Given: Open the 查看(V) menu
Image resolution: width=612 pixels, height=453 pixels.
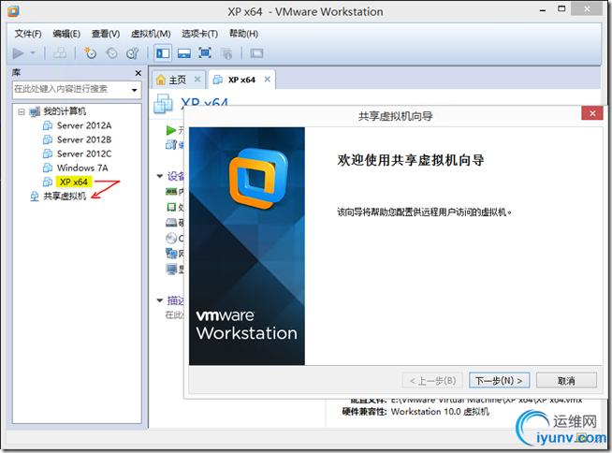Looking at the screenshot, I should (106, 34).
